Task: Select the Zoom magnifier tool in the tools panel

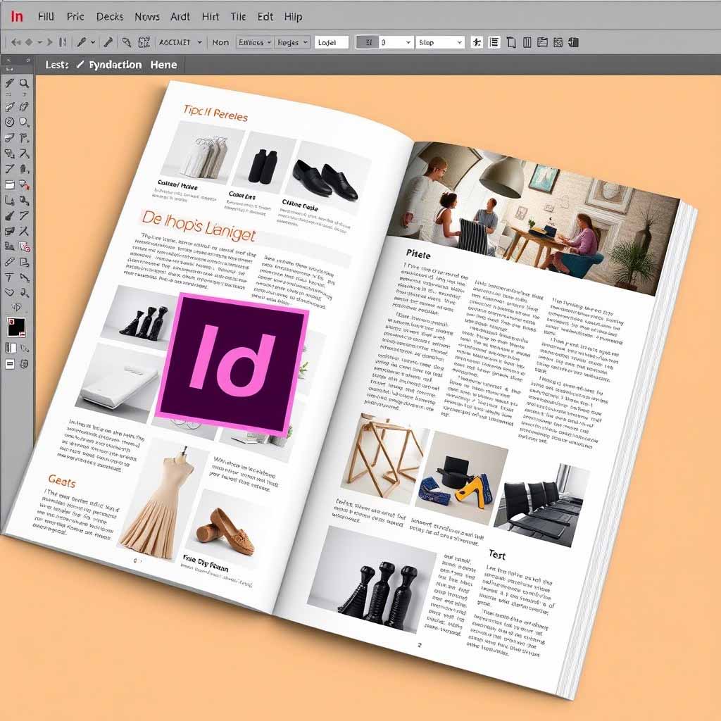Action: (x=25, y=83)
